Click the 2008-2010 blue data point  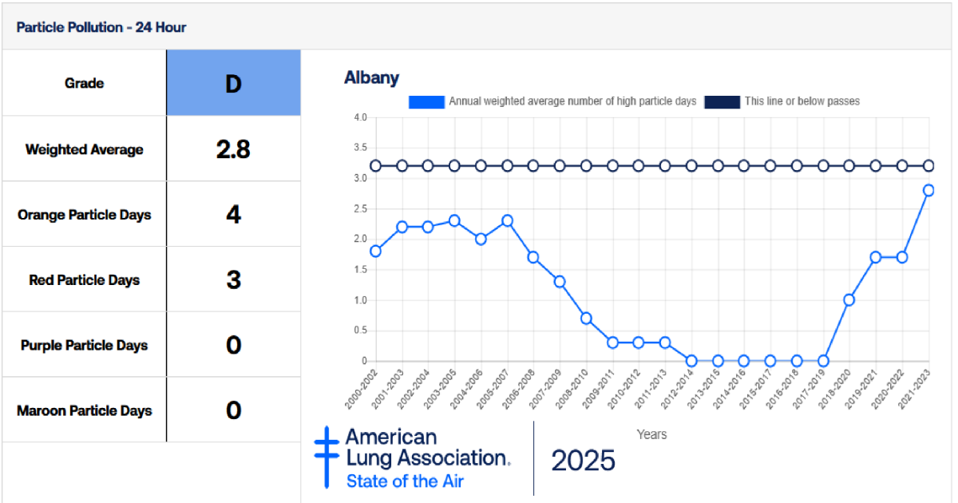point(586,319)
